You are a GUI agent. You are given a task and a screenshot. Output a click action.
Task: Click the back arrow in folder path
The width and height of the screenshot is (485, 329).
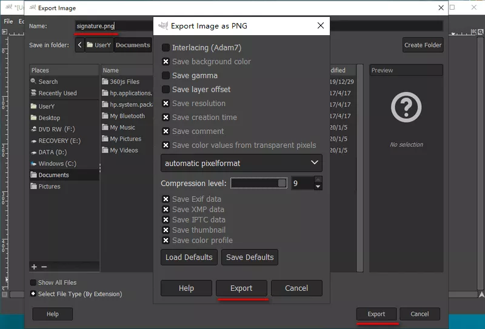80,45
